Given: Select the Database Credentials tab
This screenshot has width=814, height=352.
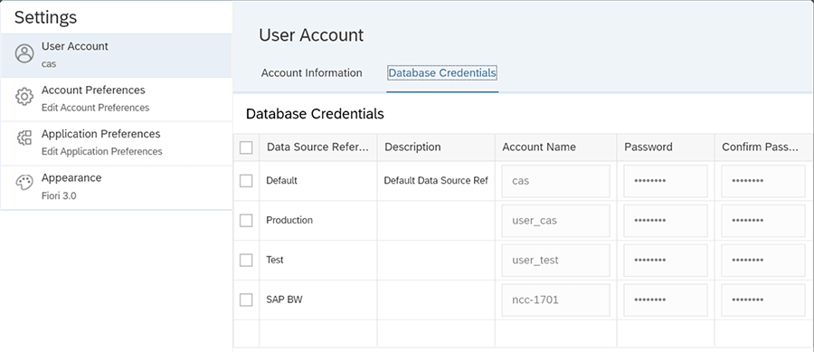Looking at the screenshot, I should click(x=442, y=72).
